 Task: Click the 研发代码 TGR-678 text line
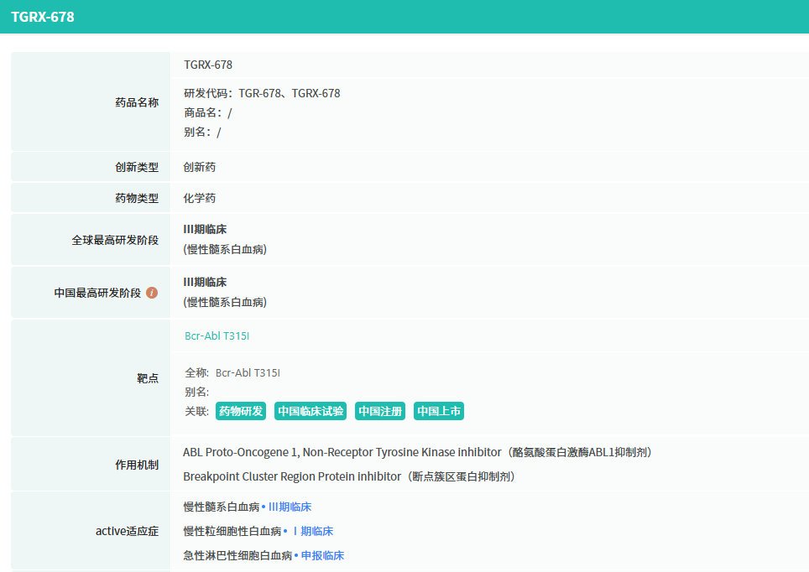[x=262, y=94]
